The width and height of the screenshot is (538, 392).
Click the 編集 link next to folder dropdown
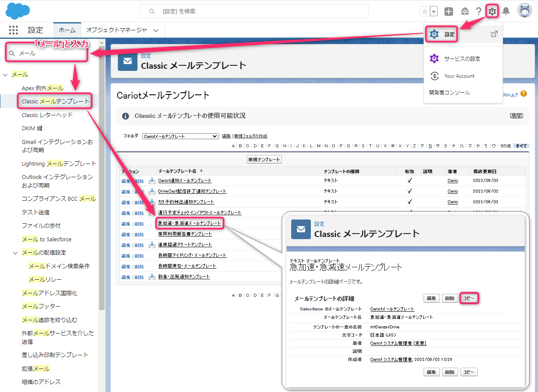point(227,136)
